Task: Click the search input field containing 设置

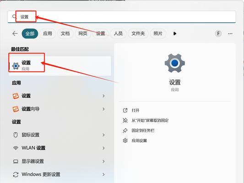Action: coord(121,16)
